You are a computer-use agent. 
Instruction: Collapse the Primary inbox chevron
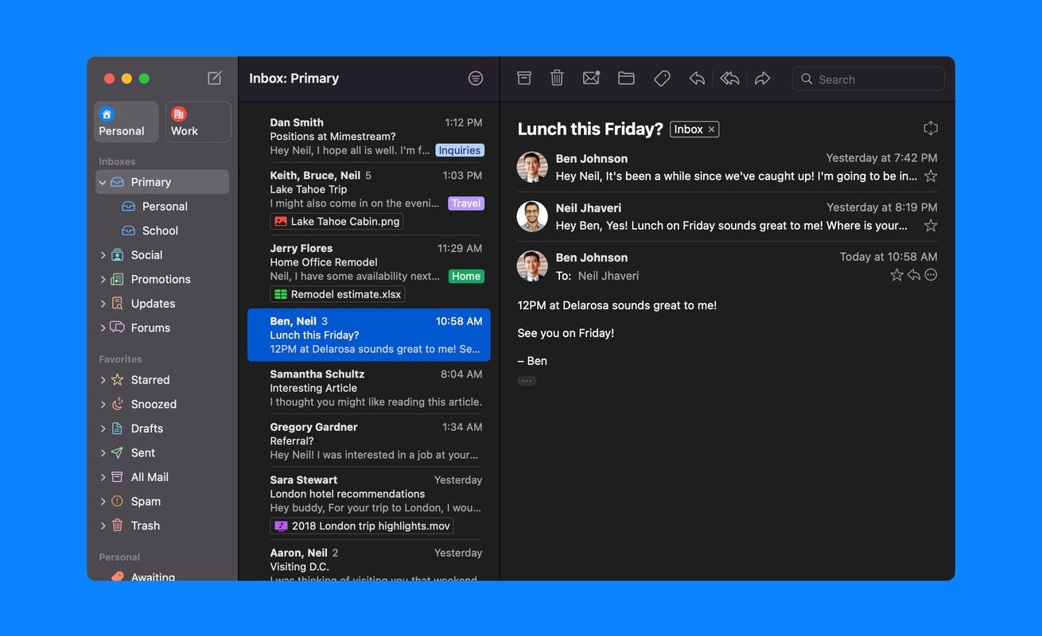(x=103, y=182)
